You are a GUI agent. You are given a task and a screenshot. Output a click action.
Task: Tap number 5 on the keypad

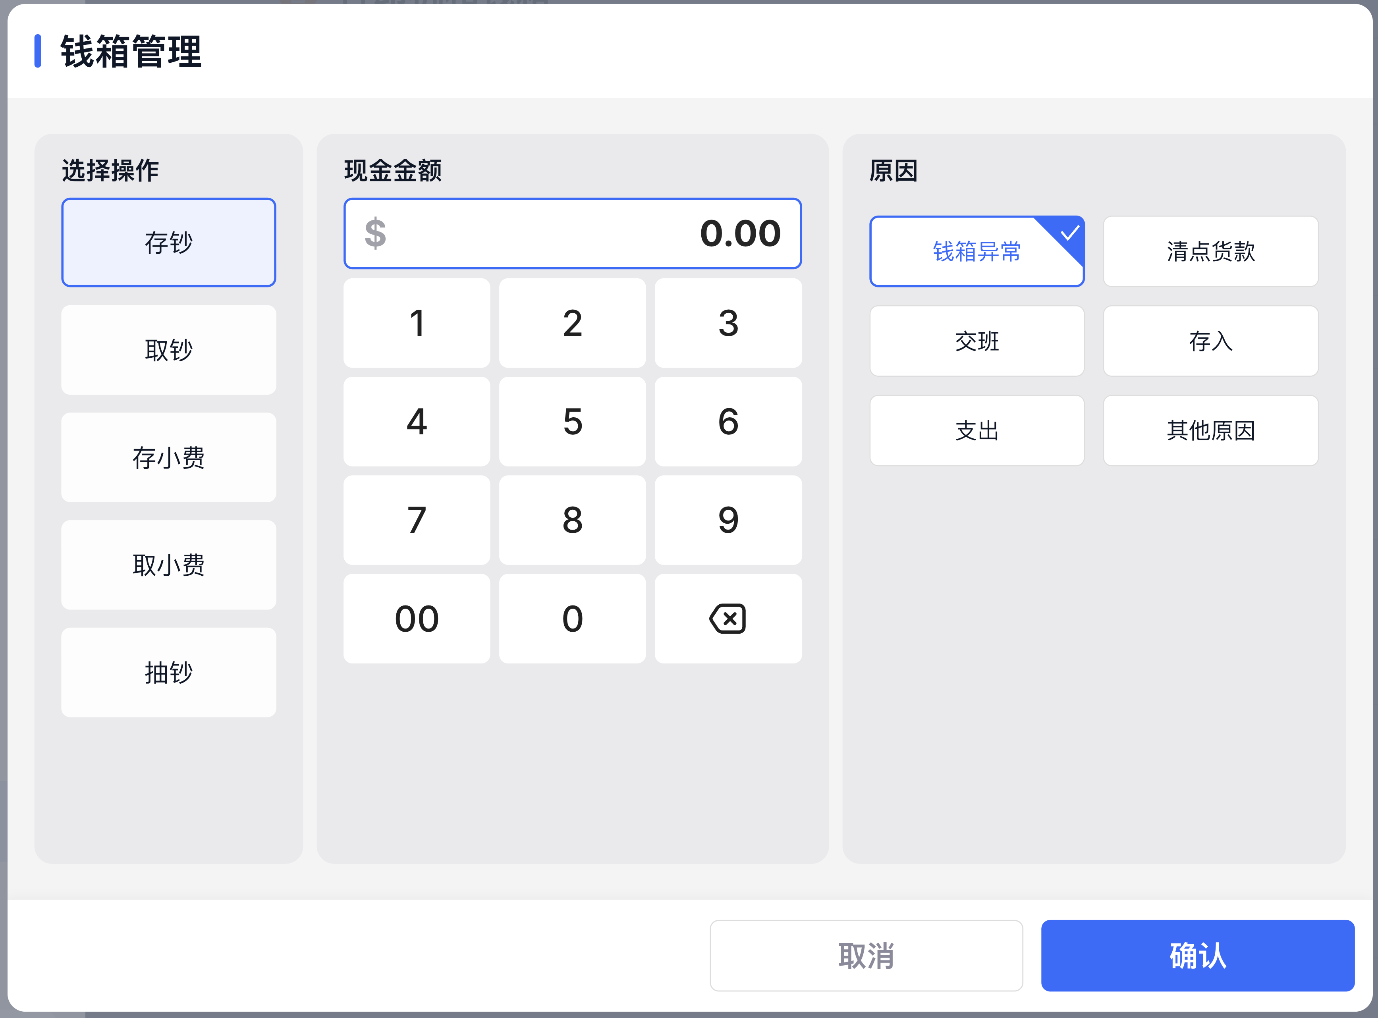click(x=572, y=422)
